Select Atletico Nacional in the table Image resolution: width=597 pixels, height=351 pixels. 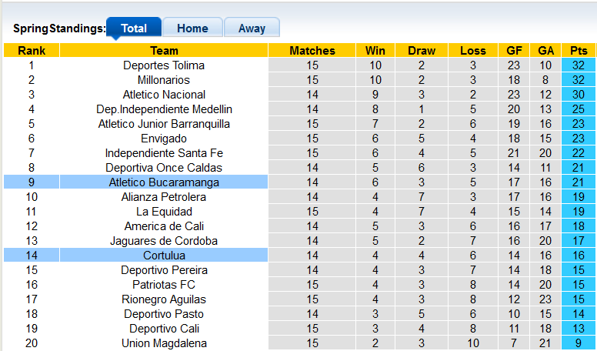point(164,95)
